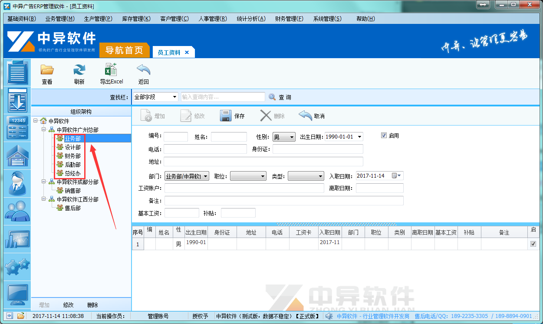Open the gears settings sidebar icon
Screen dimensions: 543x324
18,267
